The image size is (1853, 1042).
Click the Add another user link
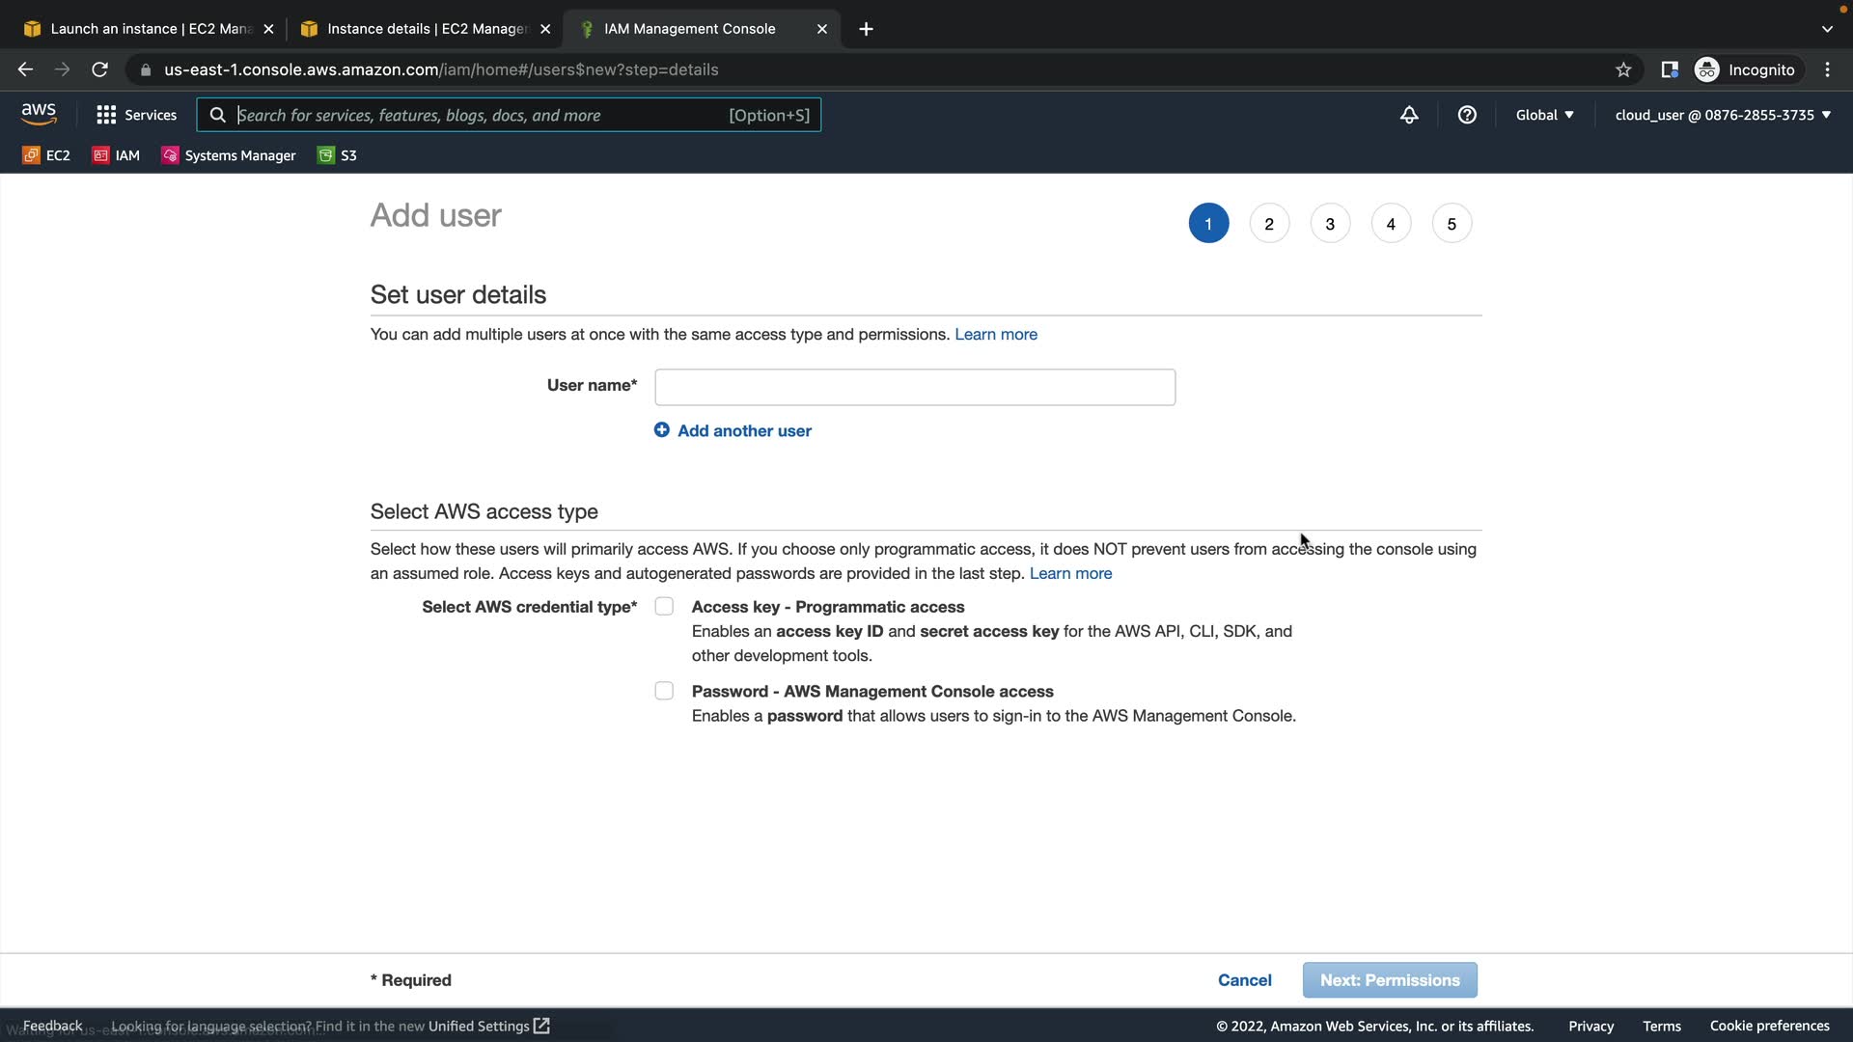(x=743, y=430)
